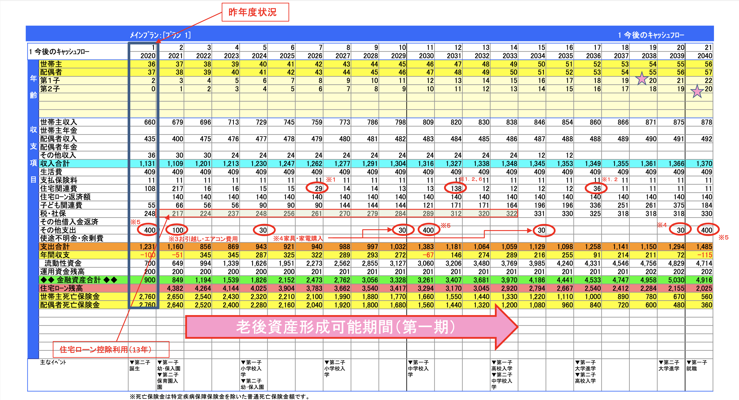This screenshot has height=400, width=739.
Task: Click the green 金融資産合計 row label
Action: pyautogui.click(x=79, y=280)
